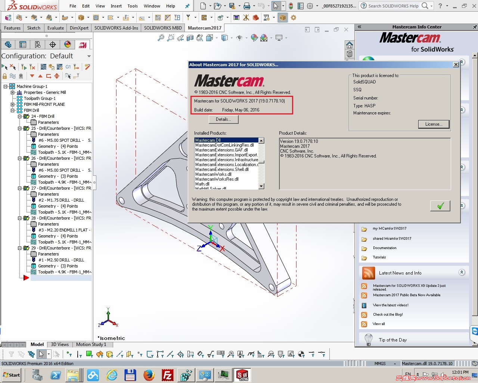This screenshot has height=383, width=478.
Task: Open the ConfigurationManager tab
Action: click(38, 45)
